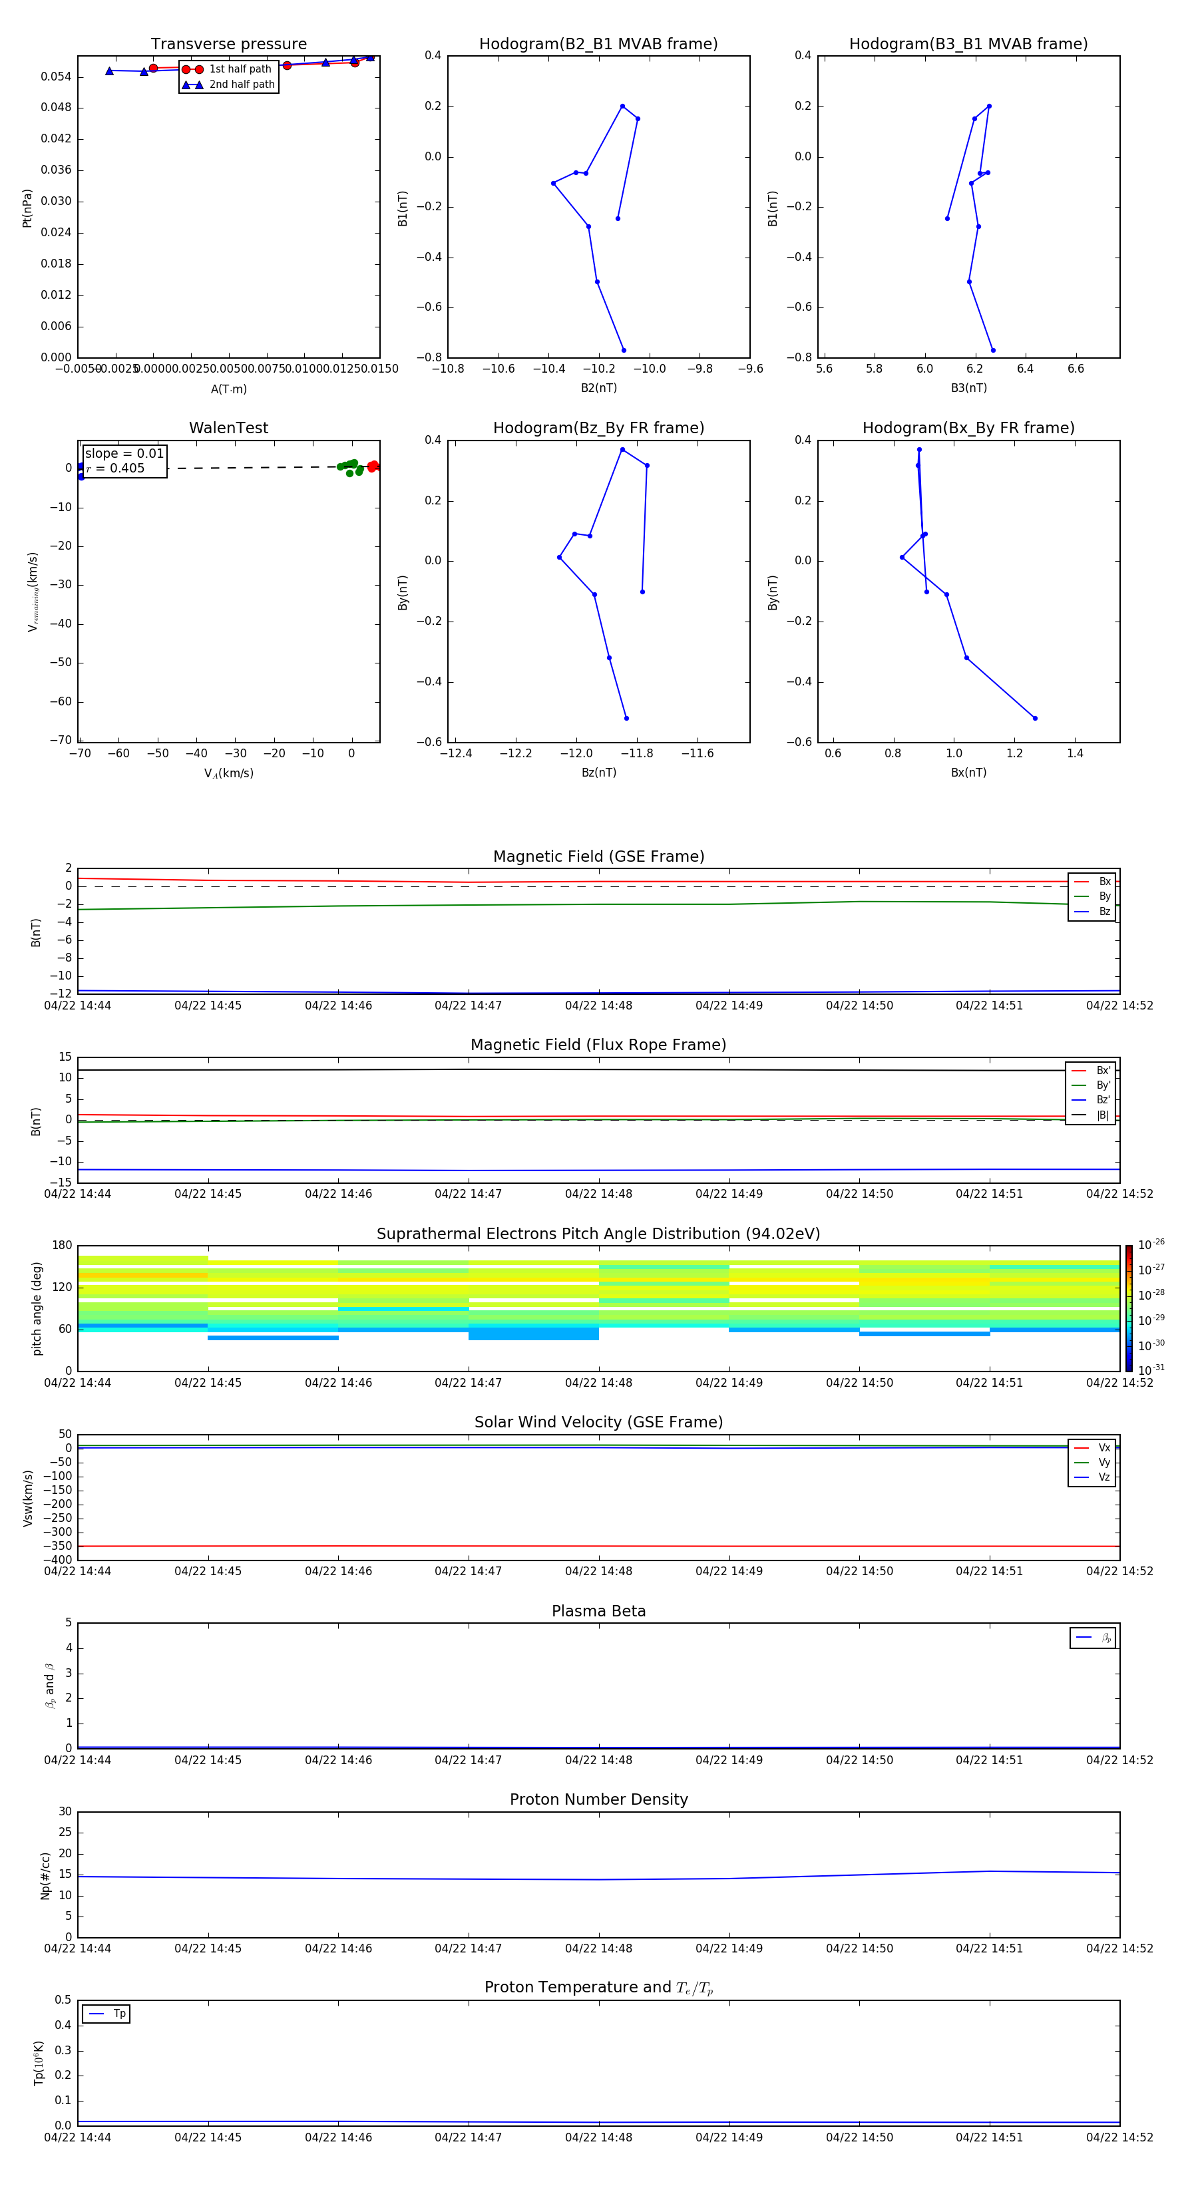
Task: Click the 'Magnetic Field (GSE Frame)' title
Action: 598,856
